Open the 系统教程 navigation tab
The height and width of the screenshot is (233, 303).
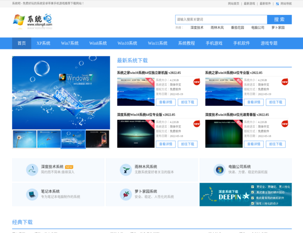click(186, 43)
